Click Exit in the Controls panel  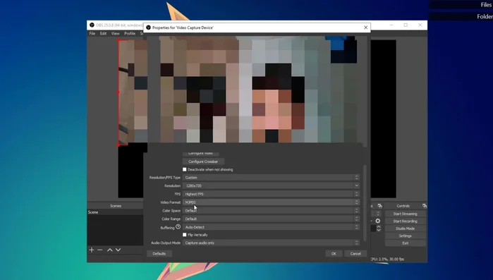click(x=406, y=243)
